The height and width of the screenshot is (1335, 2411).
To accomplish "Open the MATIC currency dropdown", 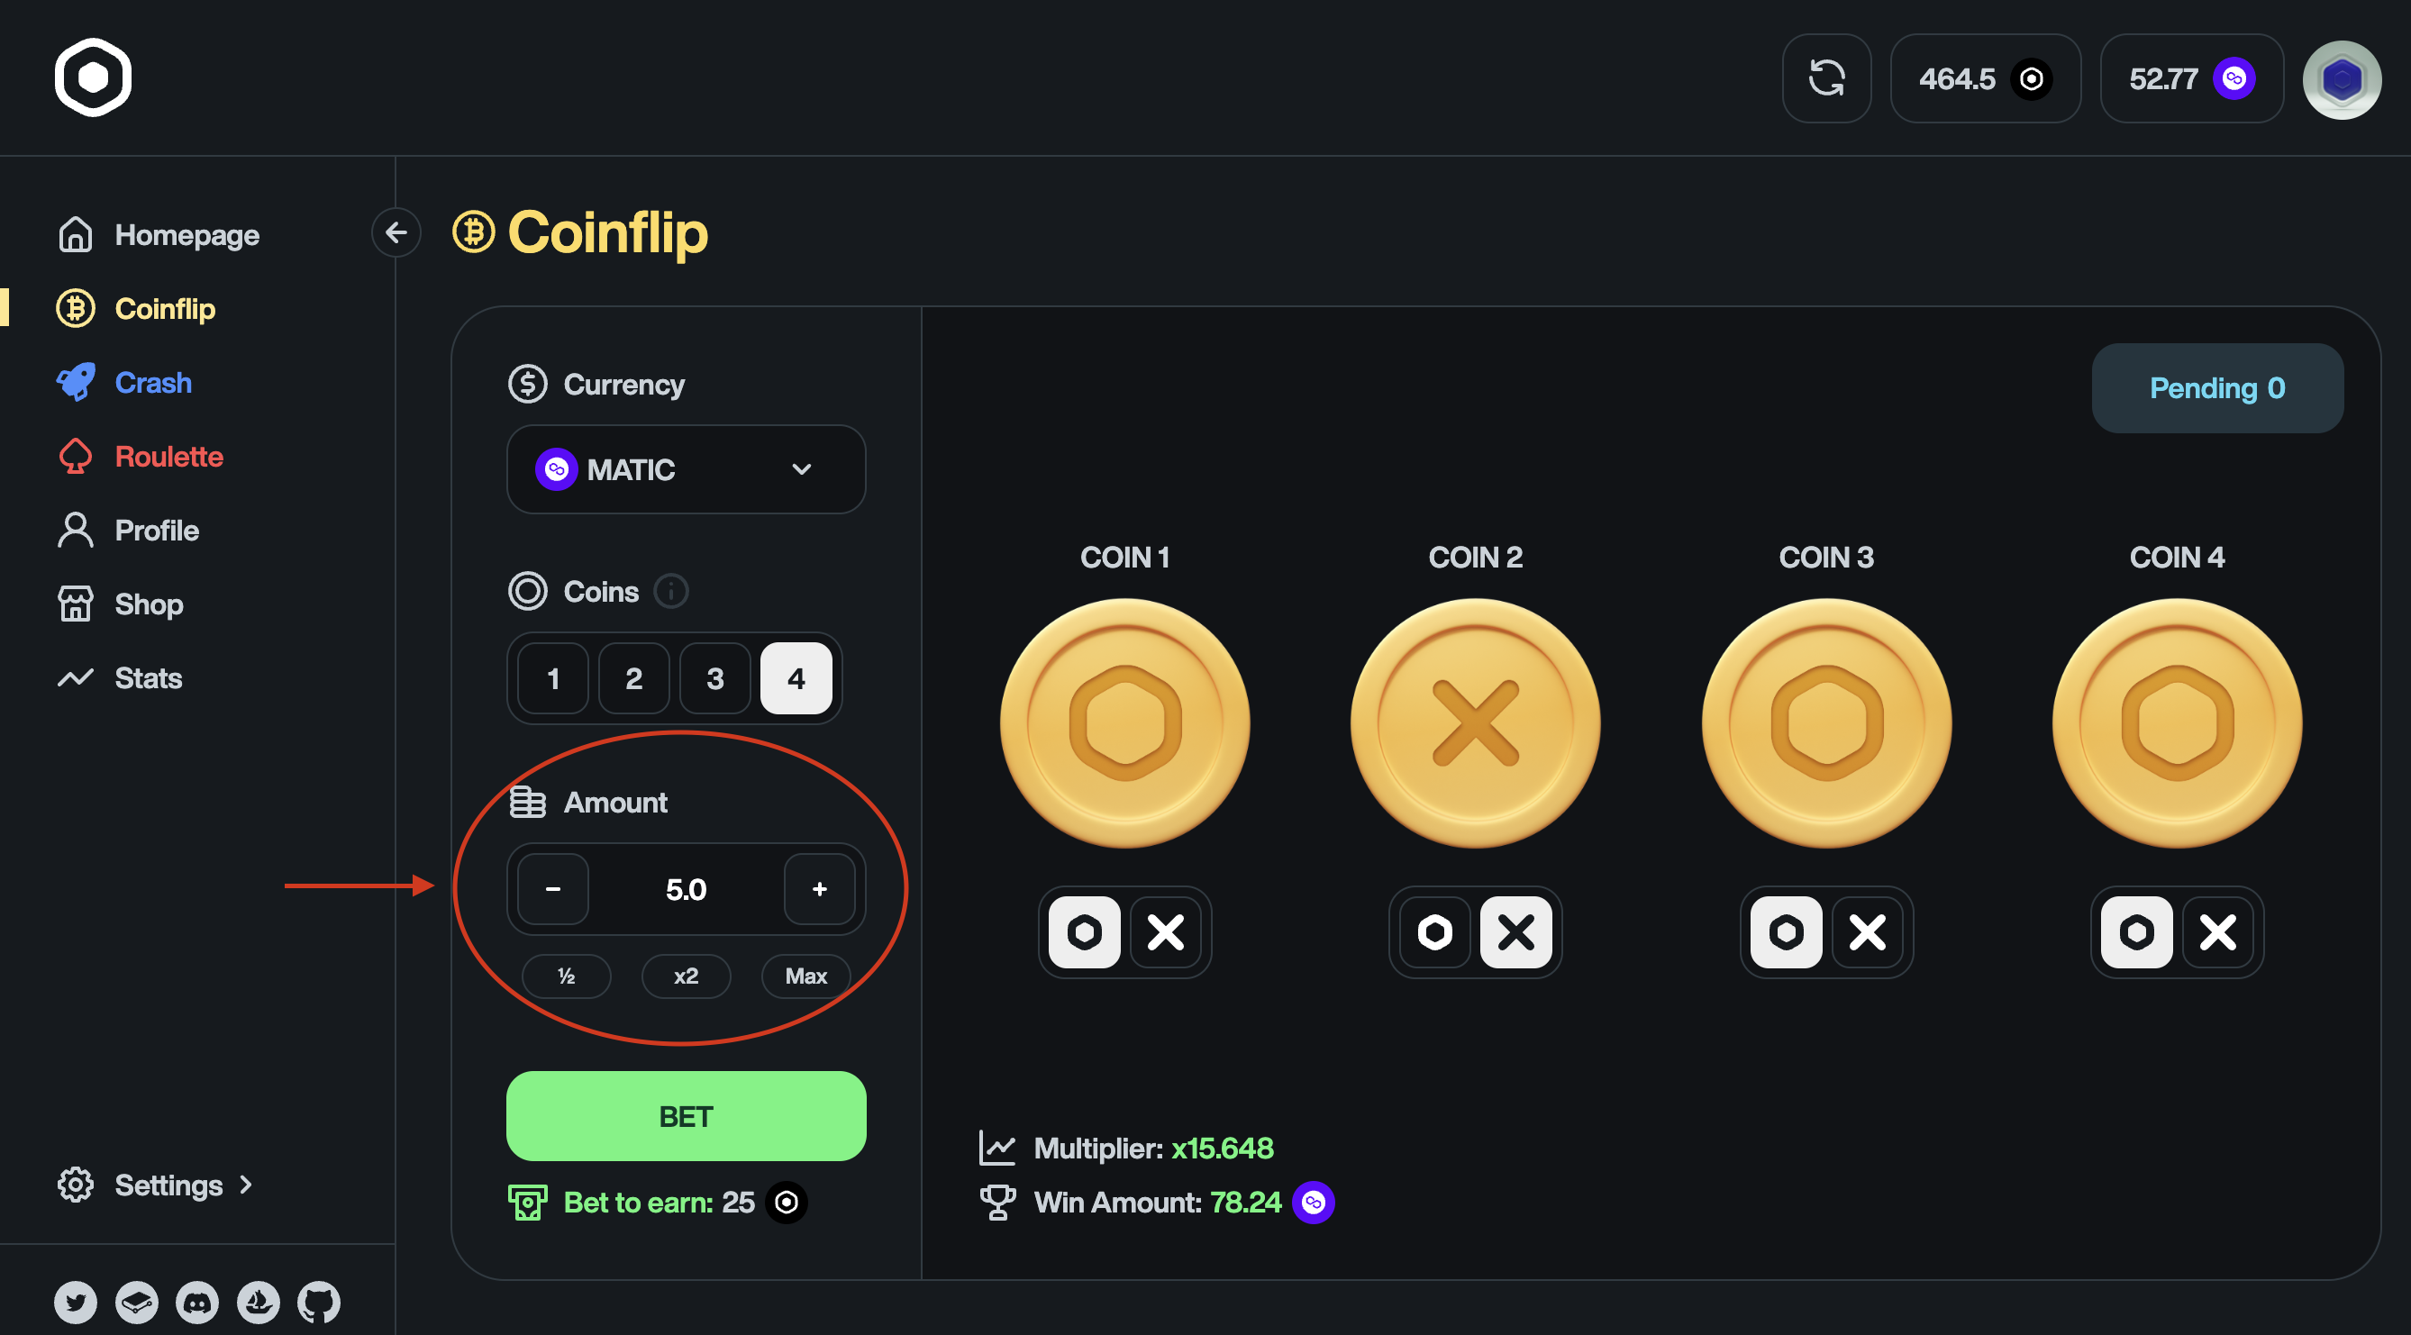I will (x=686, y=469).
